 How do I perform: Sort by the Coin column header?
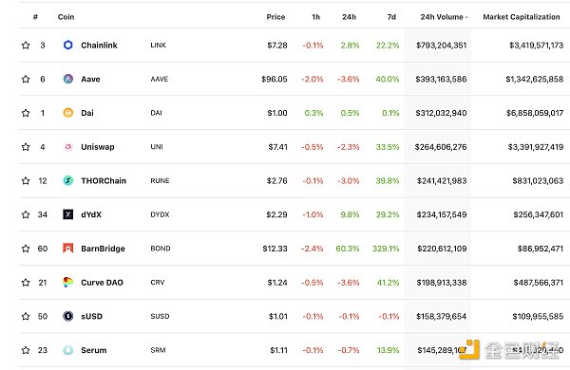coord(66,17)
